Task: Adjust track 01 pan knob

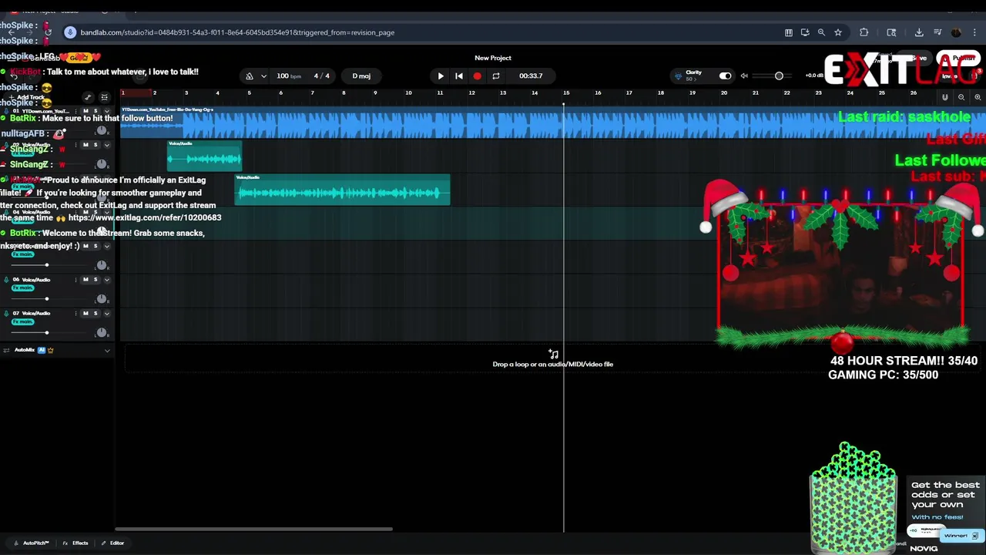Action: [101, 131]
